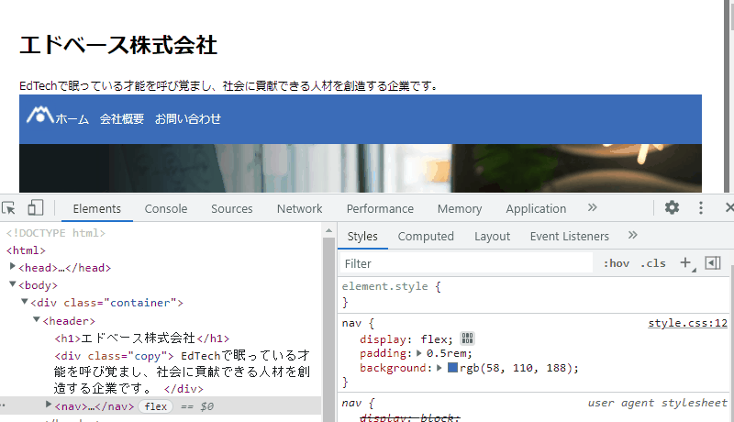
Task: Click the Filter styles input
Action: [x=466, y=263]
